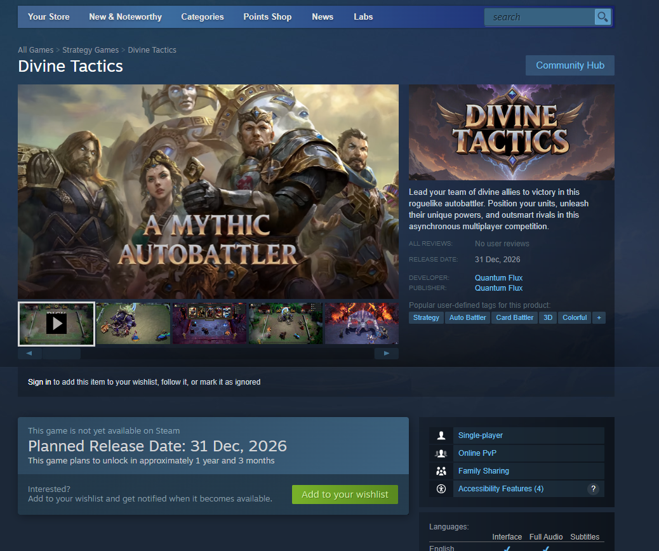Click the 31 Dec, 2026 release date
This screenshot has height=551, width=659.
click(x=497, y=260)
